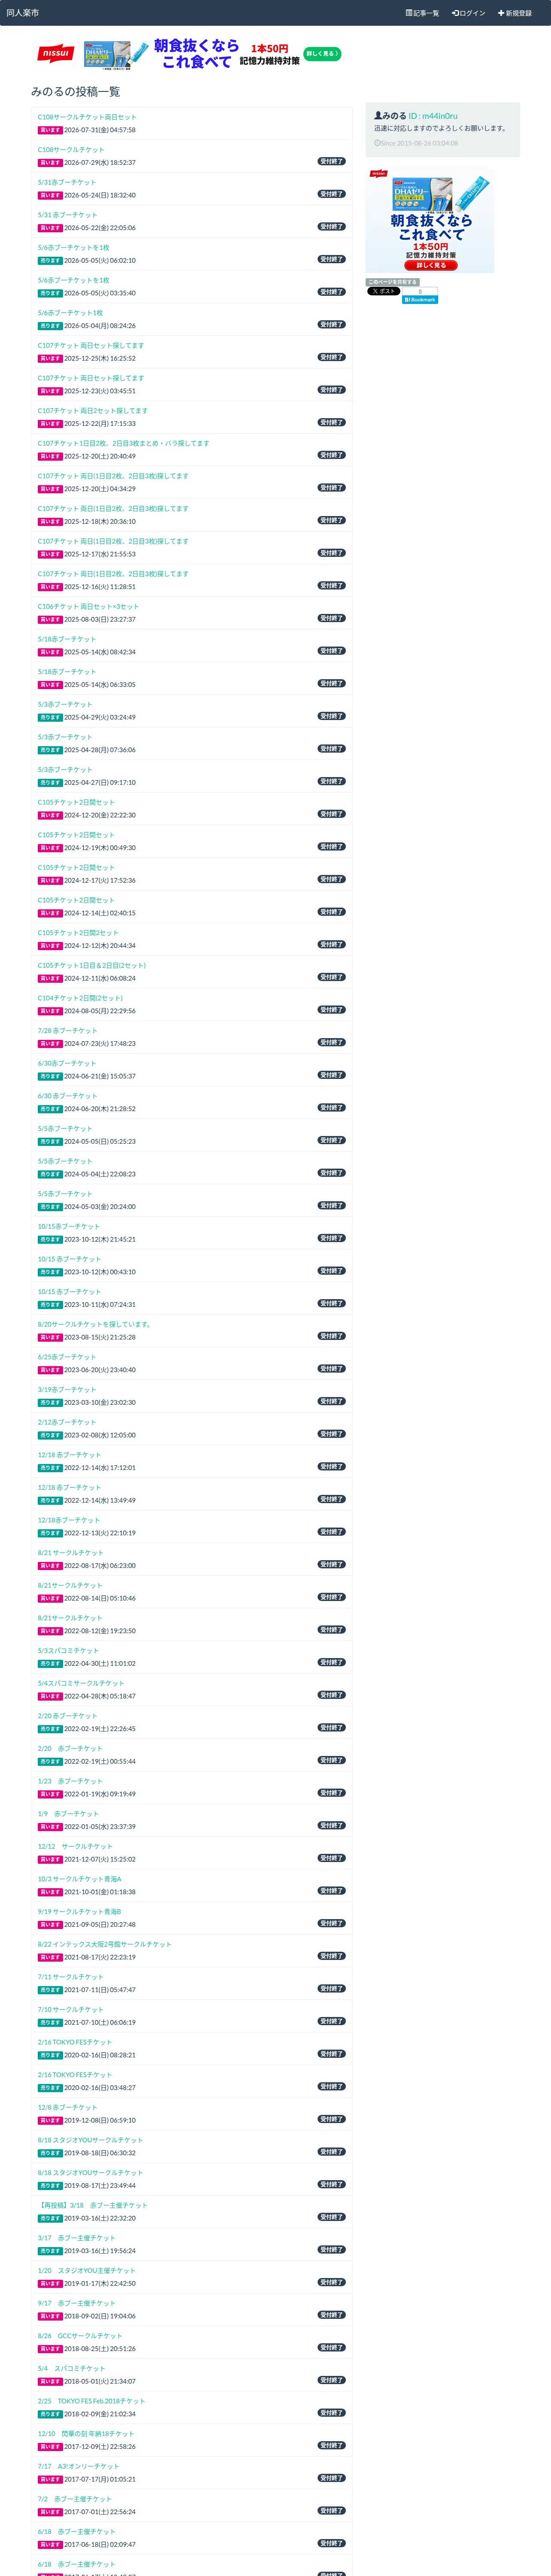Click the 新規登録 plus icon link

tap(515, 13)
